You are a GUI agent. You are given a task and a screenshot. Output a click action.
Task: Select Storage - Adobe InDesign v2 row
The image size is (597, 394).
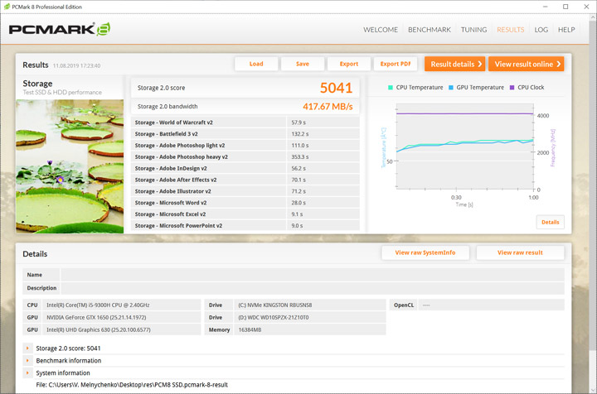point(245,168)
